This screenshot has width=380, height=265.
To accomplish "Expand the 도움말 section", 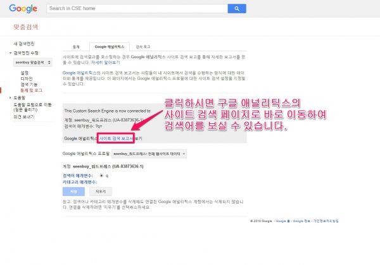I will (x=10, y=98).
